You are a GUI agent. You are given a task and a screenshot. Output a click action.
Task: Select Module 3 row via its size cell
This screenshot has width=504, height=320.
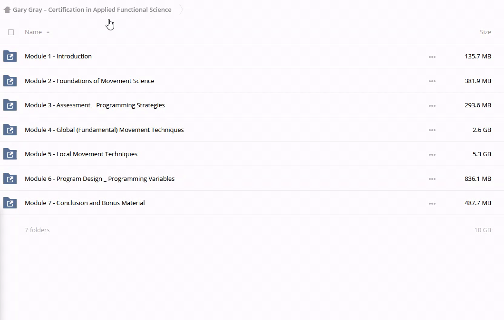click(x=477, y=105)
